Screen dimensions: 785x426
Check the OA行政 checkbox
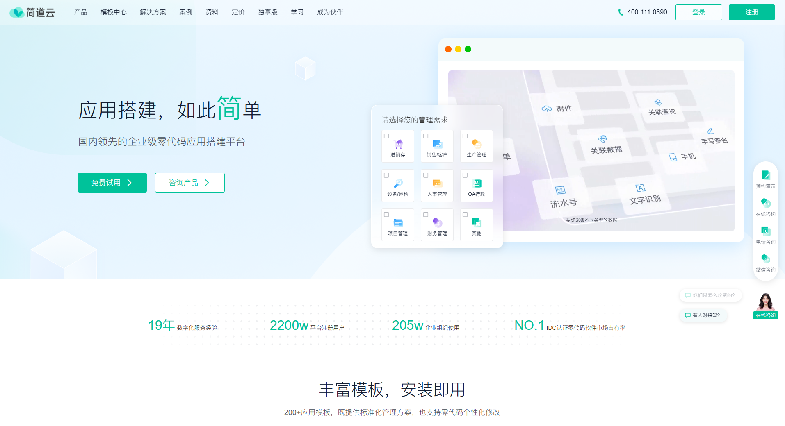[x=465, y=175]
